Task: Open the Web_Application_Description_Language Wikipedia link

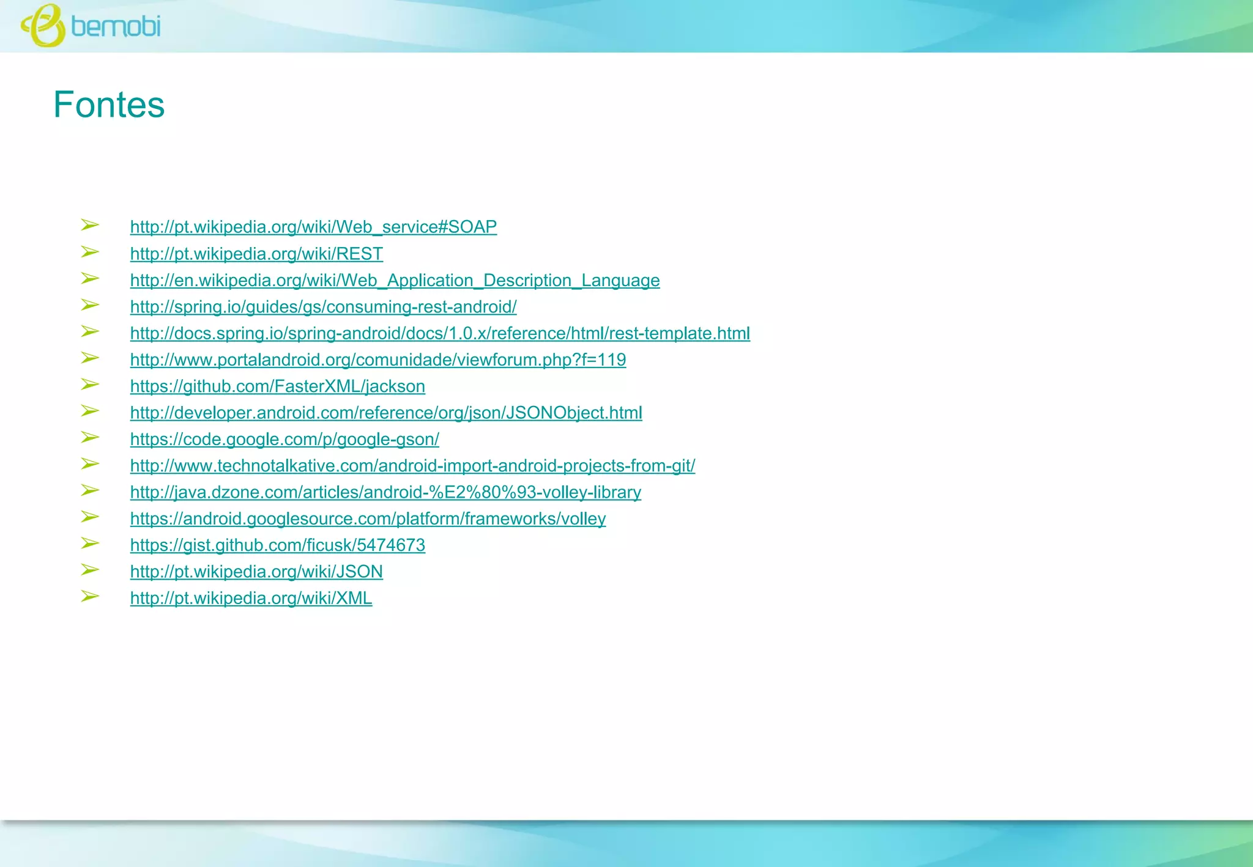Action: point(395,280)
